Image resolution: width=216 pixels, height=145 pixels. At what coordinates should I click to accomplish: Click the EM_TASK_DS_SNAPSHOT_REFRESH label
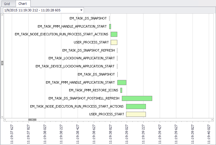tap(88, 50)
